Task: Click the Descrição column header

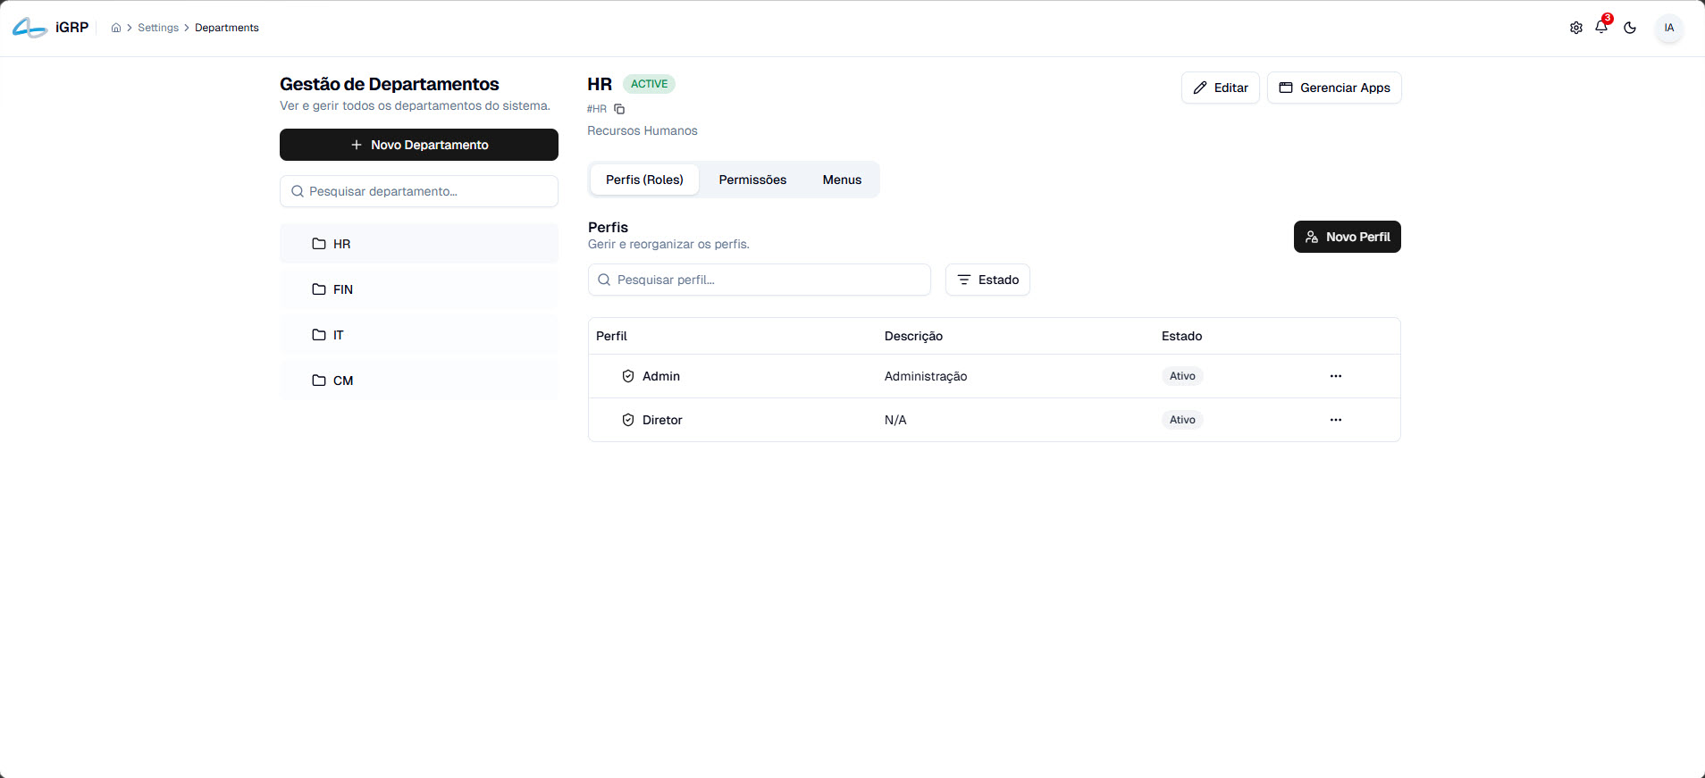Action: (x=913, y=336)
